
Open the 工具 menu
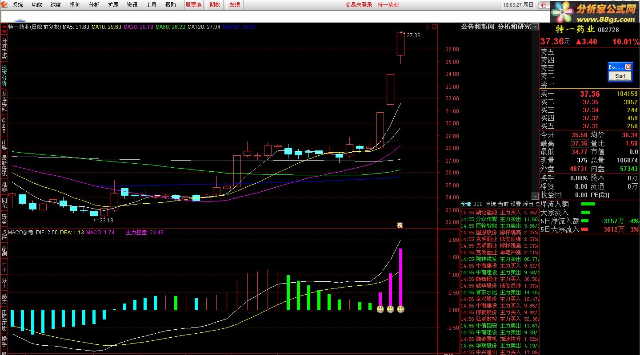click(x=152, y=5)
